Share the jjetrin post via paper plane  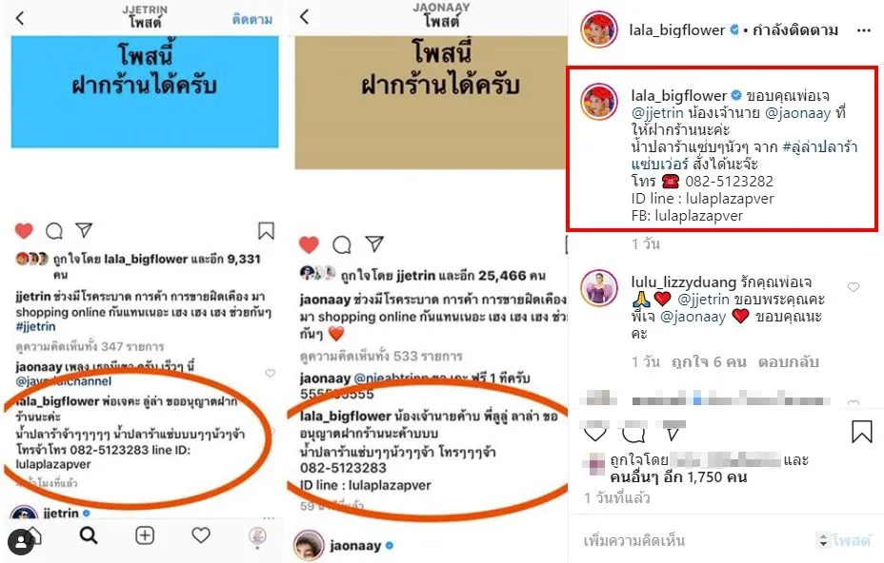(x=84, y=230)
